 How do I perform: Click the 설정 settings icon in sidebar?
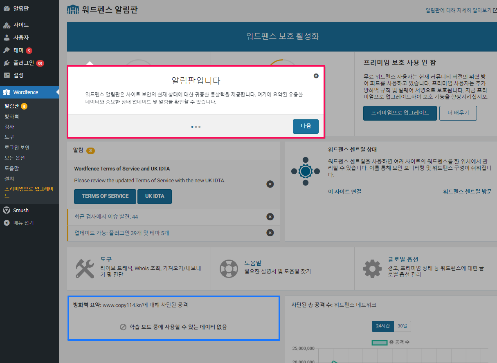click(x=7, y=75)
